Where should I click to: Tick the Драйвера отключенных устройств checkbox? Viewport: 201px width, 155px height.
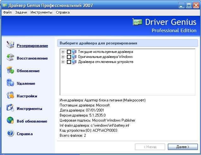tap(69, 62)
